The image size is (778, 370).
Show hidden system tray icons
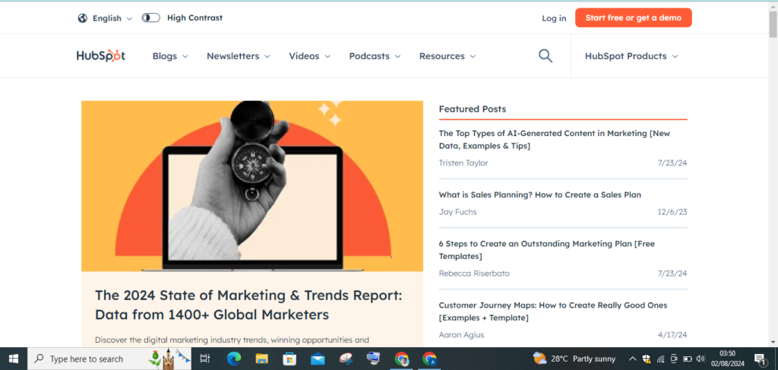pos(632,359)
